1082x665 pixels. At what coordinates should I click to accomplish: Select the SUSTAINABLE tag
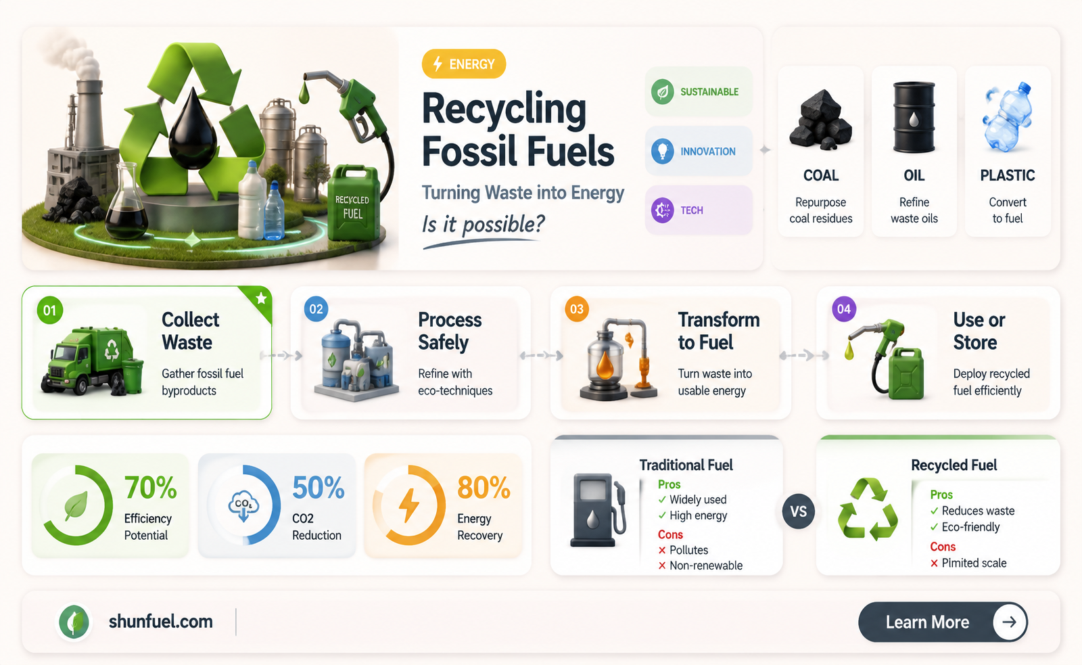(x=699, y=91)
